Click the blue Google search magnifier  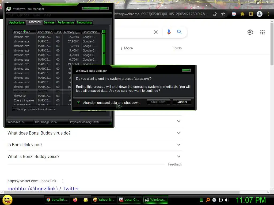(179, 32)
